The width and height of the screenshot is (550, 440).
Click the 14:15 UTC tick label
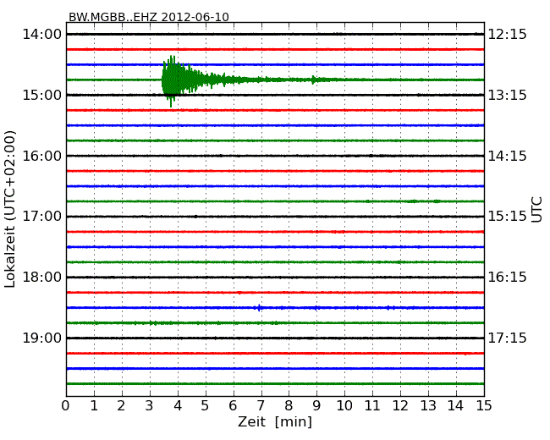(x=508, y=156)
